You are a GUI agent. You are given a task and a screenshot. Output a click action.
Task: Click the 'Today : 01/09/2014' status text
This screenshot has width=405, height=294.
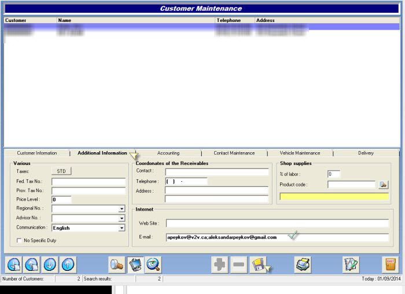coord(381,279)
